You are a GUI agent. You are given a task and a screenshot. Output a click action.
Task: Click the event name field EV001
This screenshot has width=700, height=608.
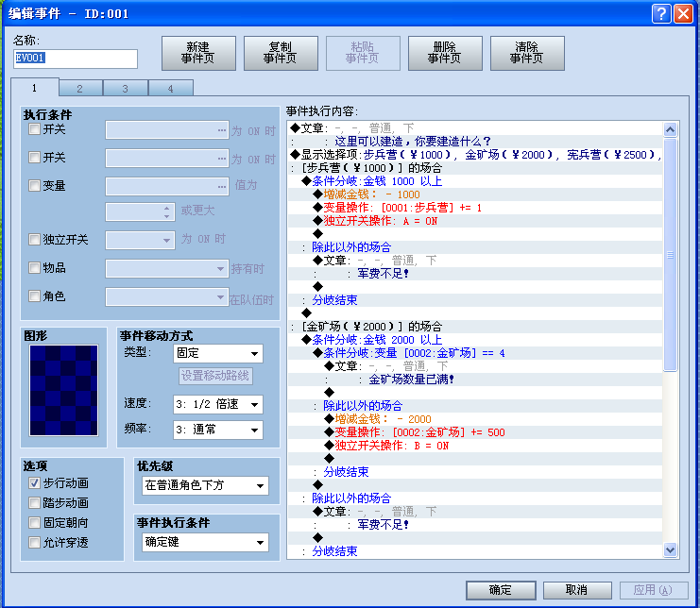point(76,59)
